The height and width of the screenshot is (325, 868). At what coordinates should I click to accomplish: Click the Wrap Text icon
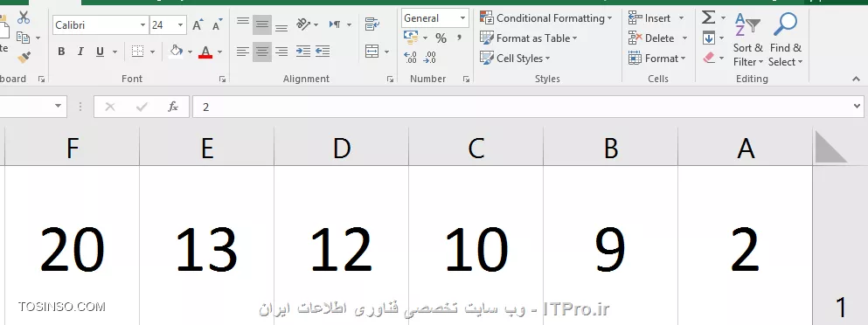click(372, 24)
